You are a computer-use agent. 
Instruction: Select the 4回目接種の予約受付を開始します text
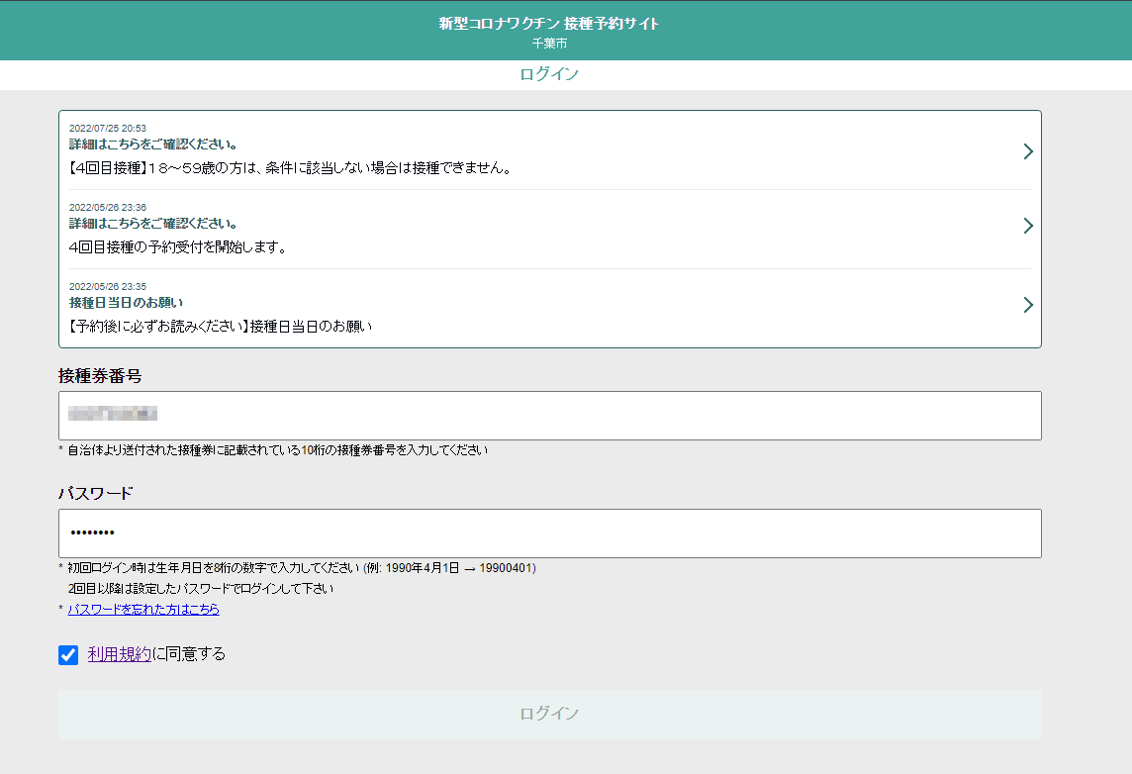coord(178,247)
